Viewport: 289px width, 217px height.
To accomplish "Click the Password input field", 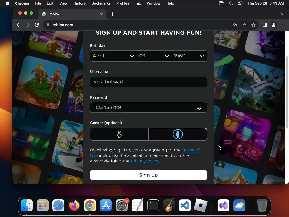I will 148,107.
